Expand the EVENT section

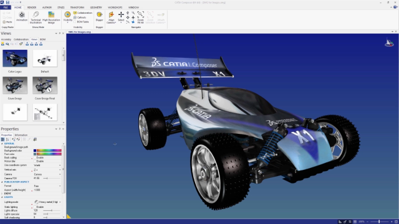click(2, 194)
